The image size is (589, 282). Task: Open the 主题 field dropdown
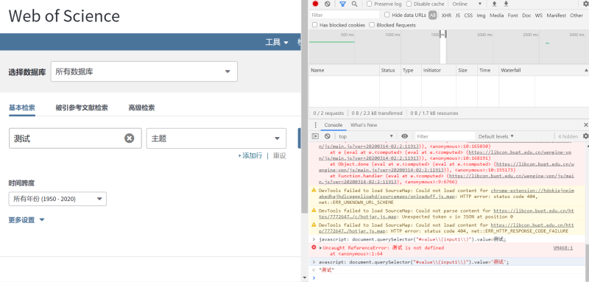[216, 138]
